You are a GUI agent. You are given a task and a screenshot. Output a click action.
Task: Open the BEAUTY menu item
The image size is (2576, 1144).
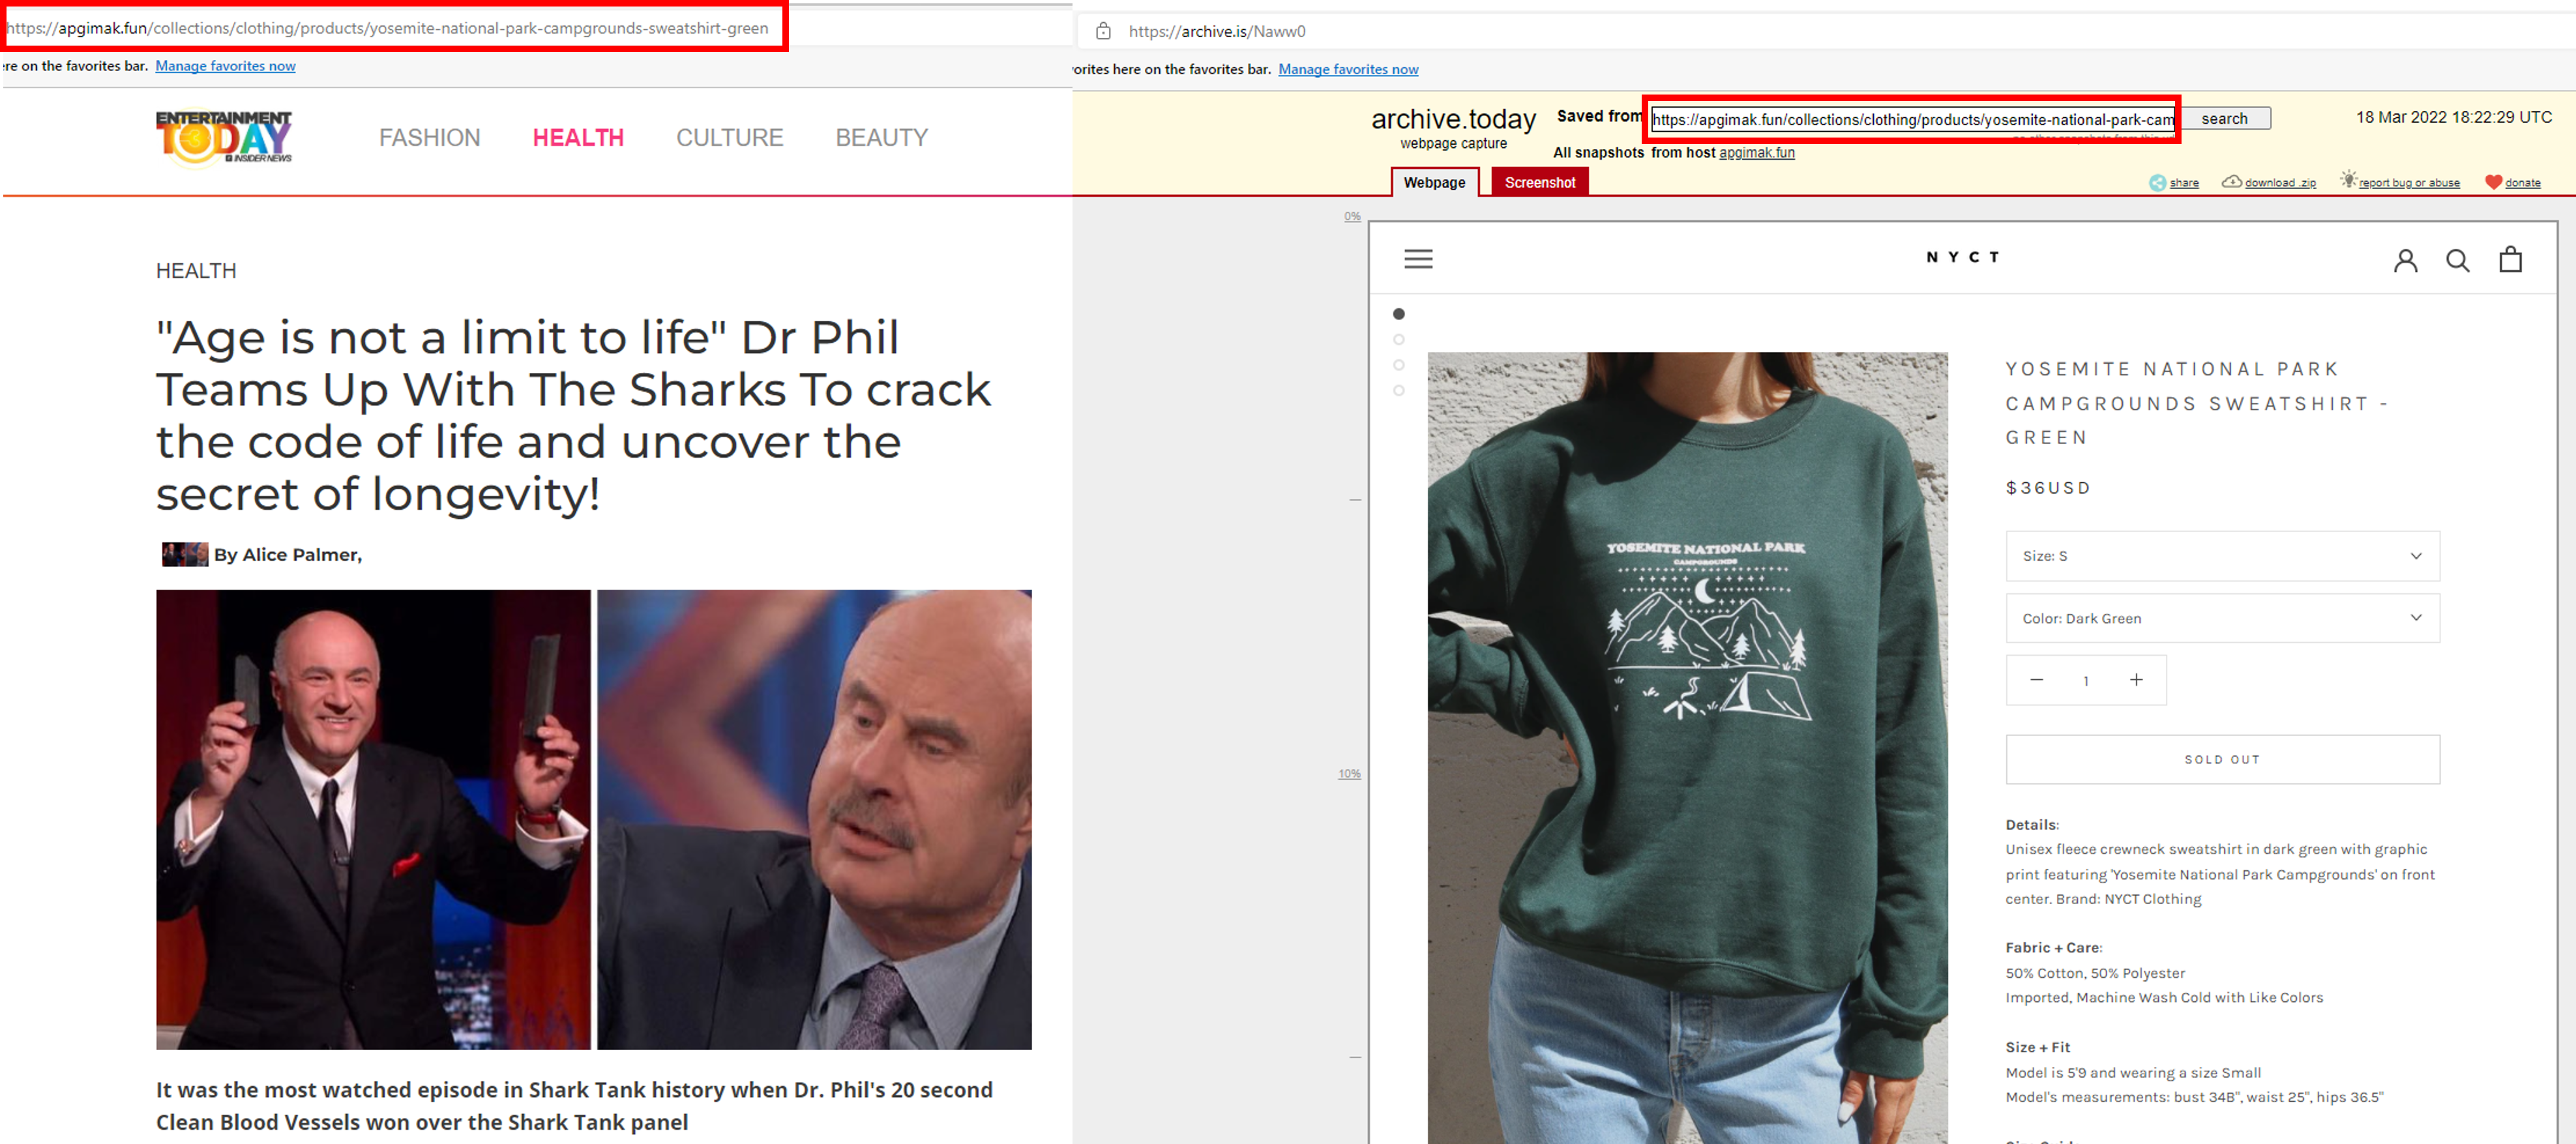click(881, 138)
